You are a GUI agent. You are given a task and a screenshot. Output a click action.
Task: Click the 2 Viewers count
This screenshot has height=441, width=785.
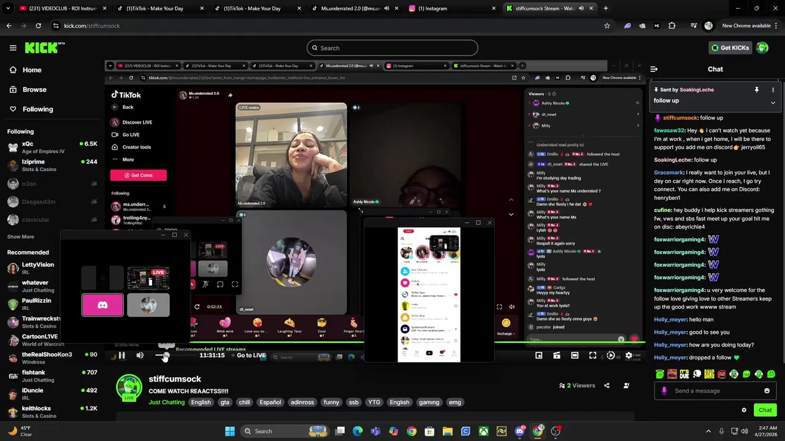click(577, 385)
